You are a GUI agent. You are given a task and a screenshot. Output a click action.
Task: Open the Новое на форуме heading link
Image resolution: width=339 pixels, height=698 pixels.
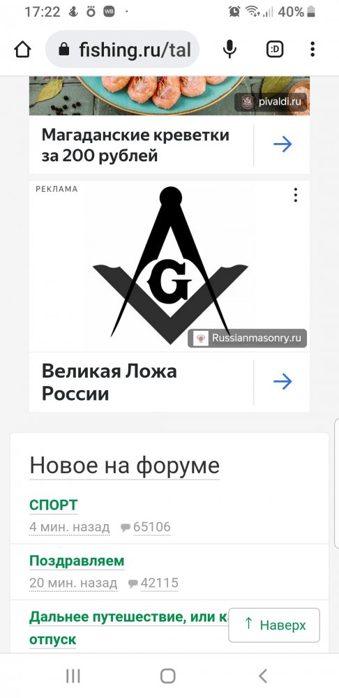[125, 466]
